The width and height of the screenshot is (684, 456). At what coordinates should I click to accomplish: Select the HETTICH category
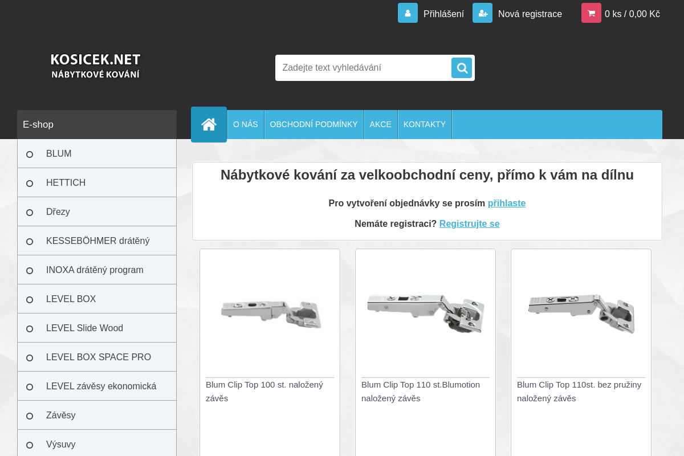click(x=97, y=183)
